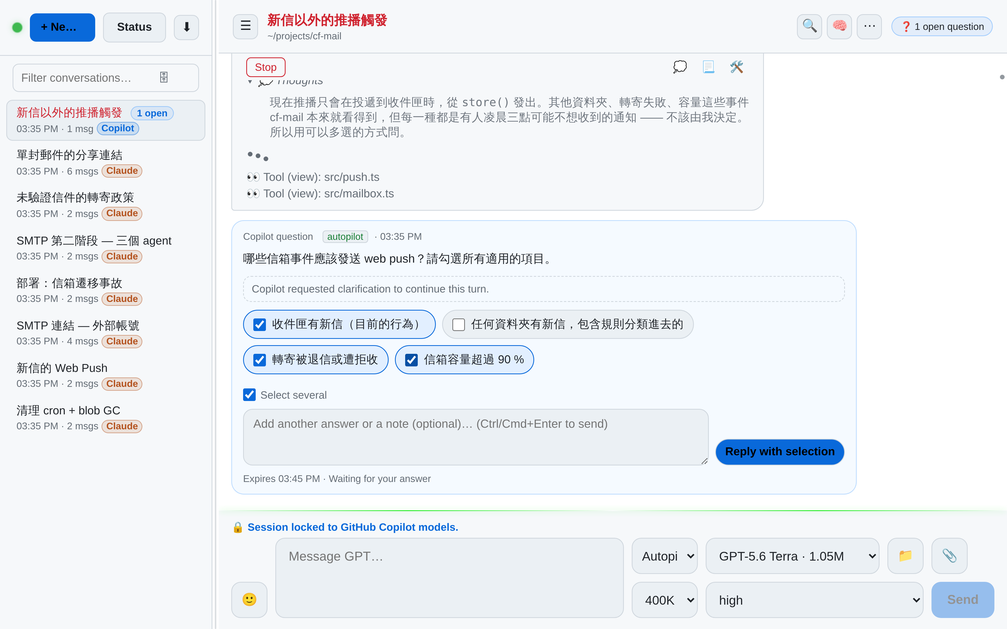Check 任何資料夾有新信 option

(x=459, y=324)
